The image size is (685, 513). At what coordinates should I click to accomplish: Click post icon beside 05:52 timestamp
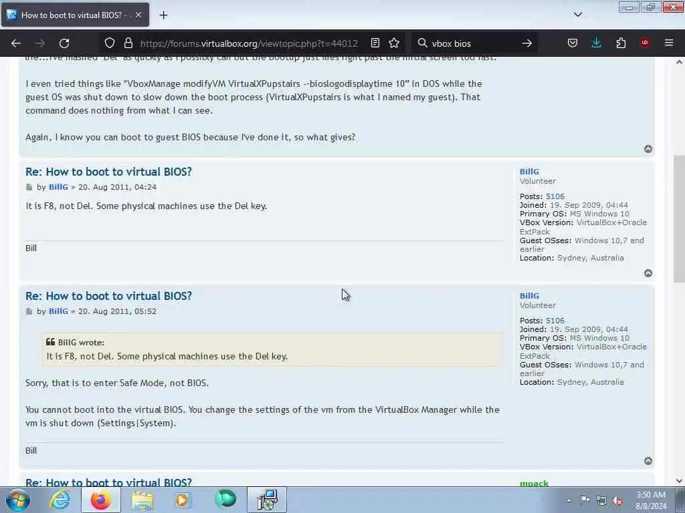29,311
